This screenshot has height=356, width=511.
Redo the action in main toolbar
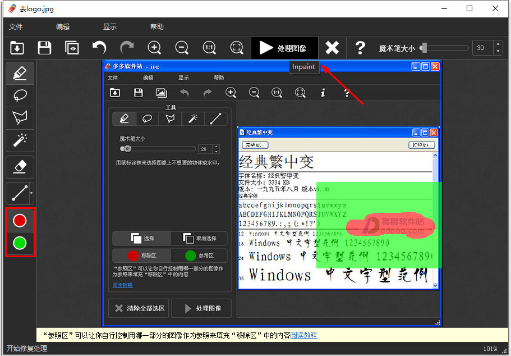(127, 48)
